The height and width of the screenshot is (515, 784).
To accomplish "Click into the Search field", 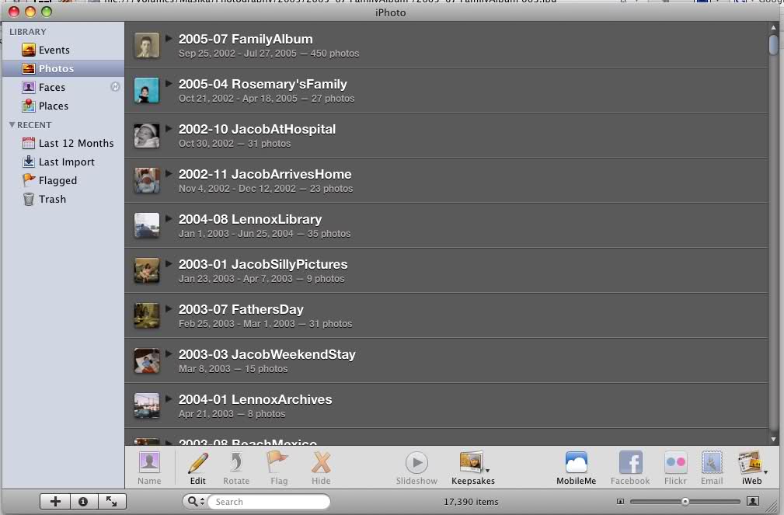I will [269, 502].
